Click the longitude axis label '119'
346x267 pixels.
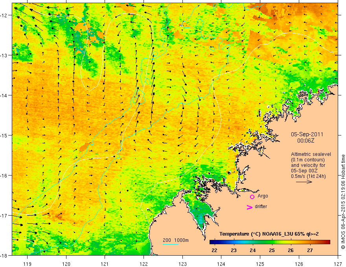pos(28,264)
